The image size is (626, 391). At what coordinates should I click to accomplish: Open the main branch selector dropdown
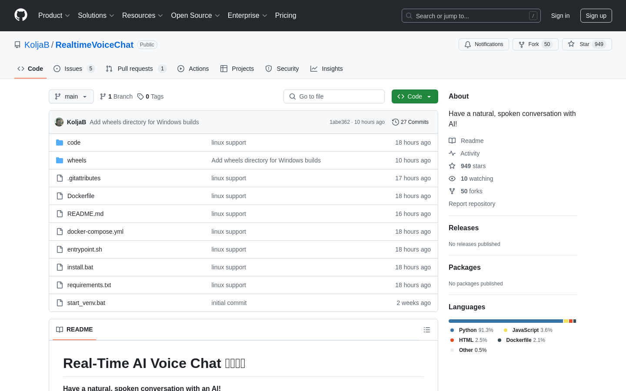pyautogui.click(x=71, y=96)
